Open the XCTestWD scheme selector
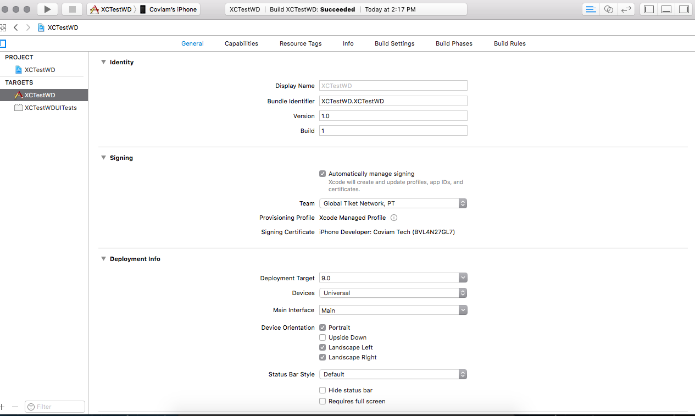This screenshot has width=695, height=416. (112, 9)
